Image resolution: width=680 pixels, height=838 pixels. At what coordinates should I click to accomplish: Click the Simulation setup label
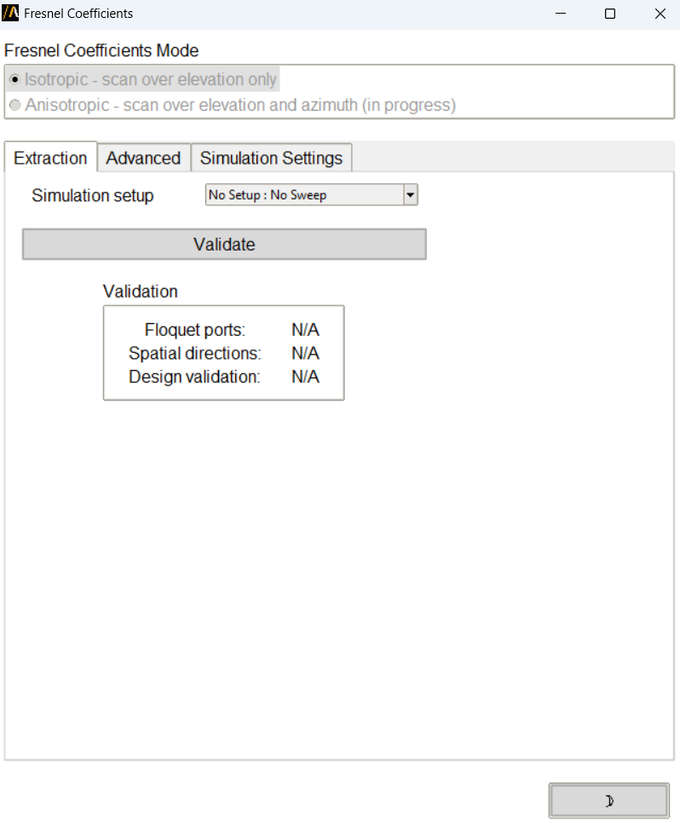[x=93, y=195]
